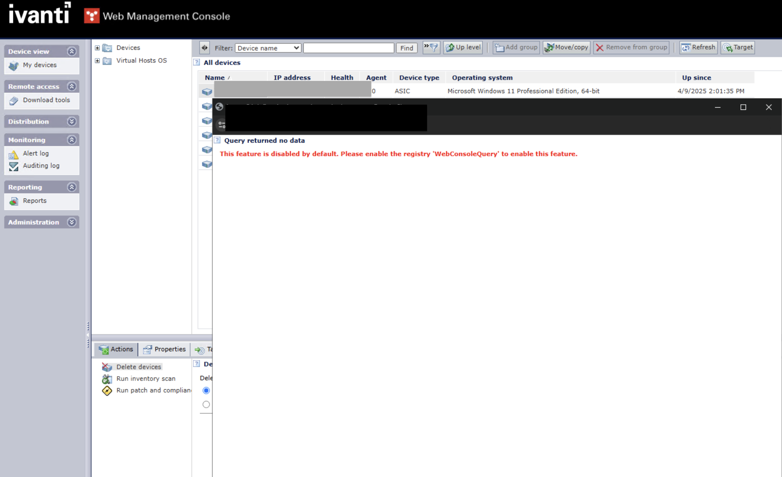The height and width of the screenshot is (477, 782).
Task: Select the second unselected radio button
Action: 206,405
